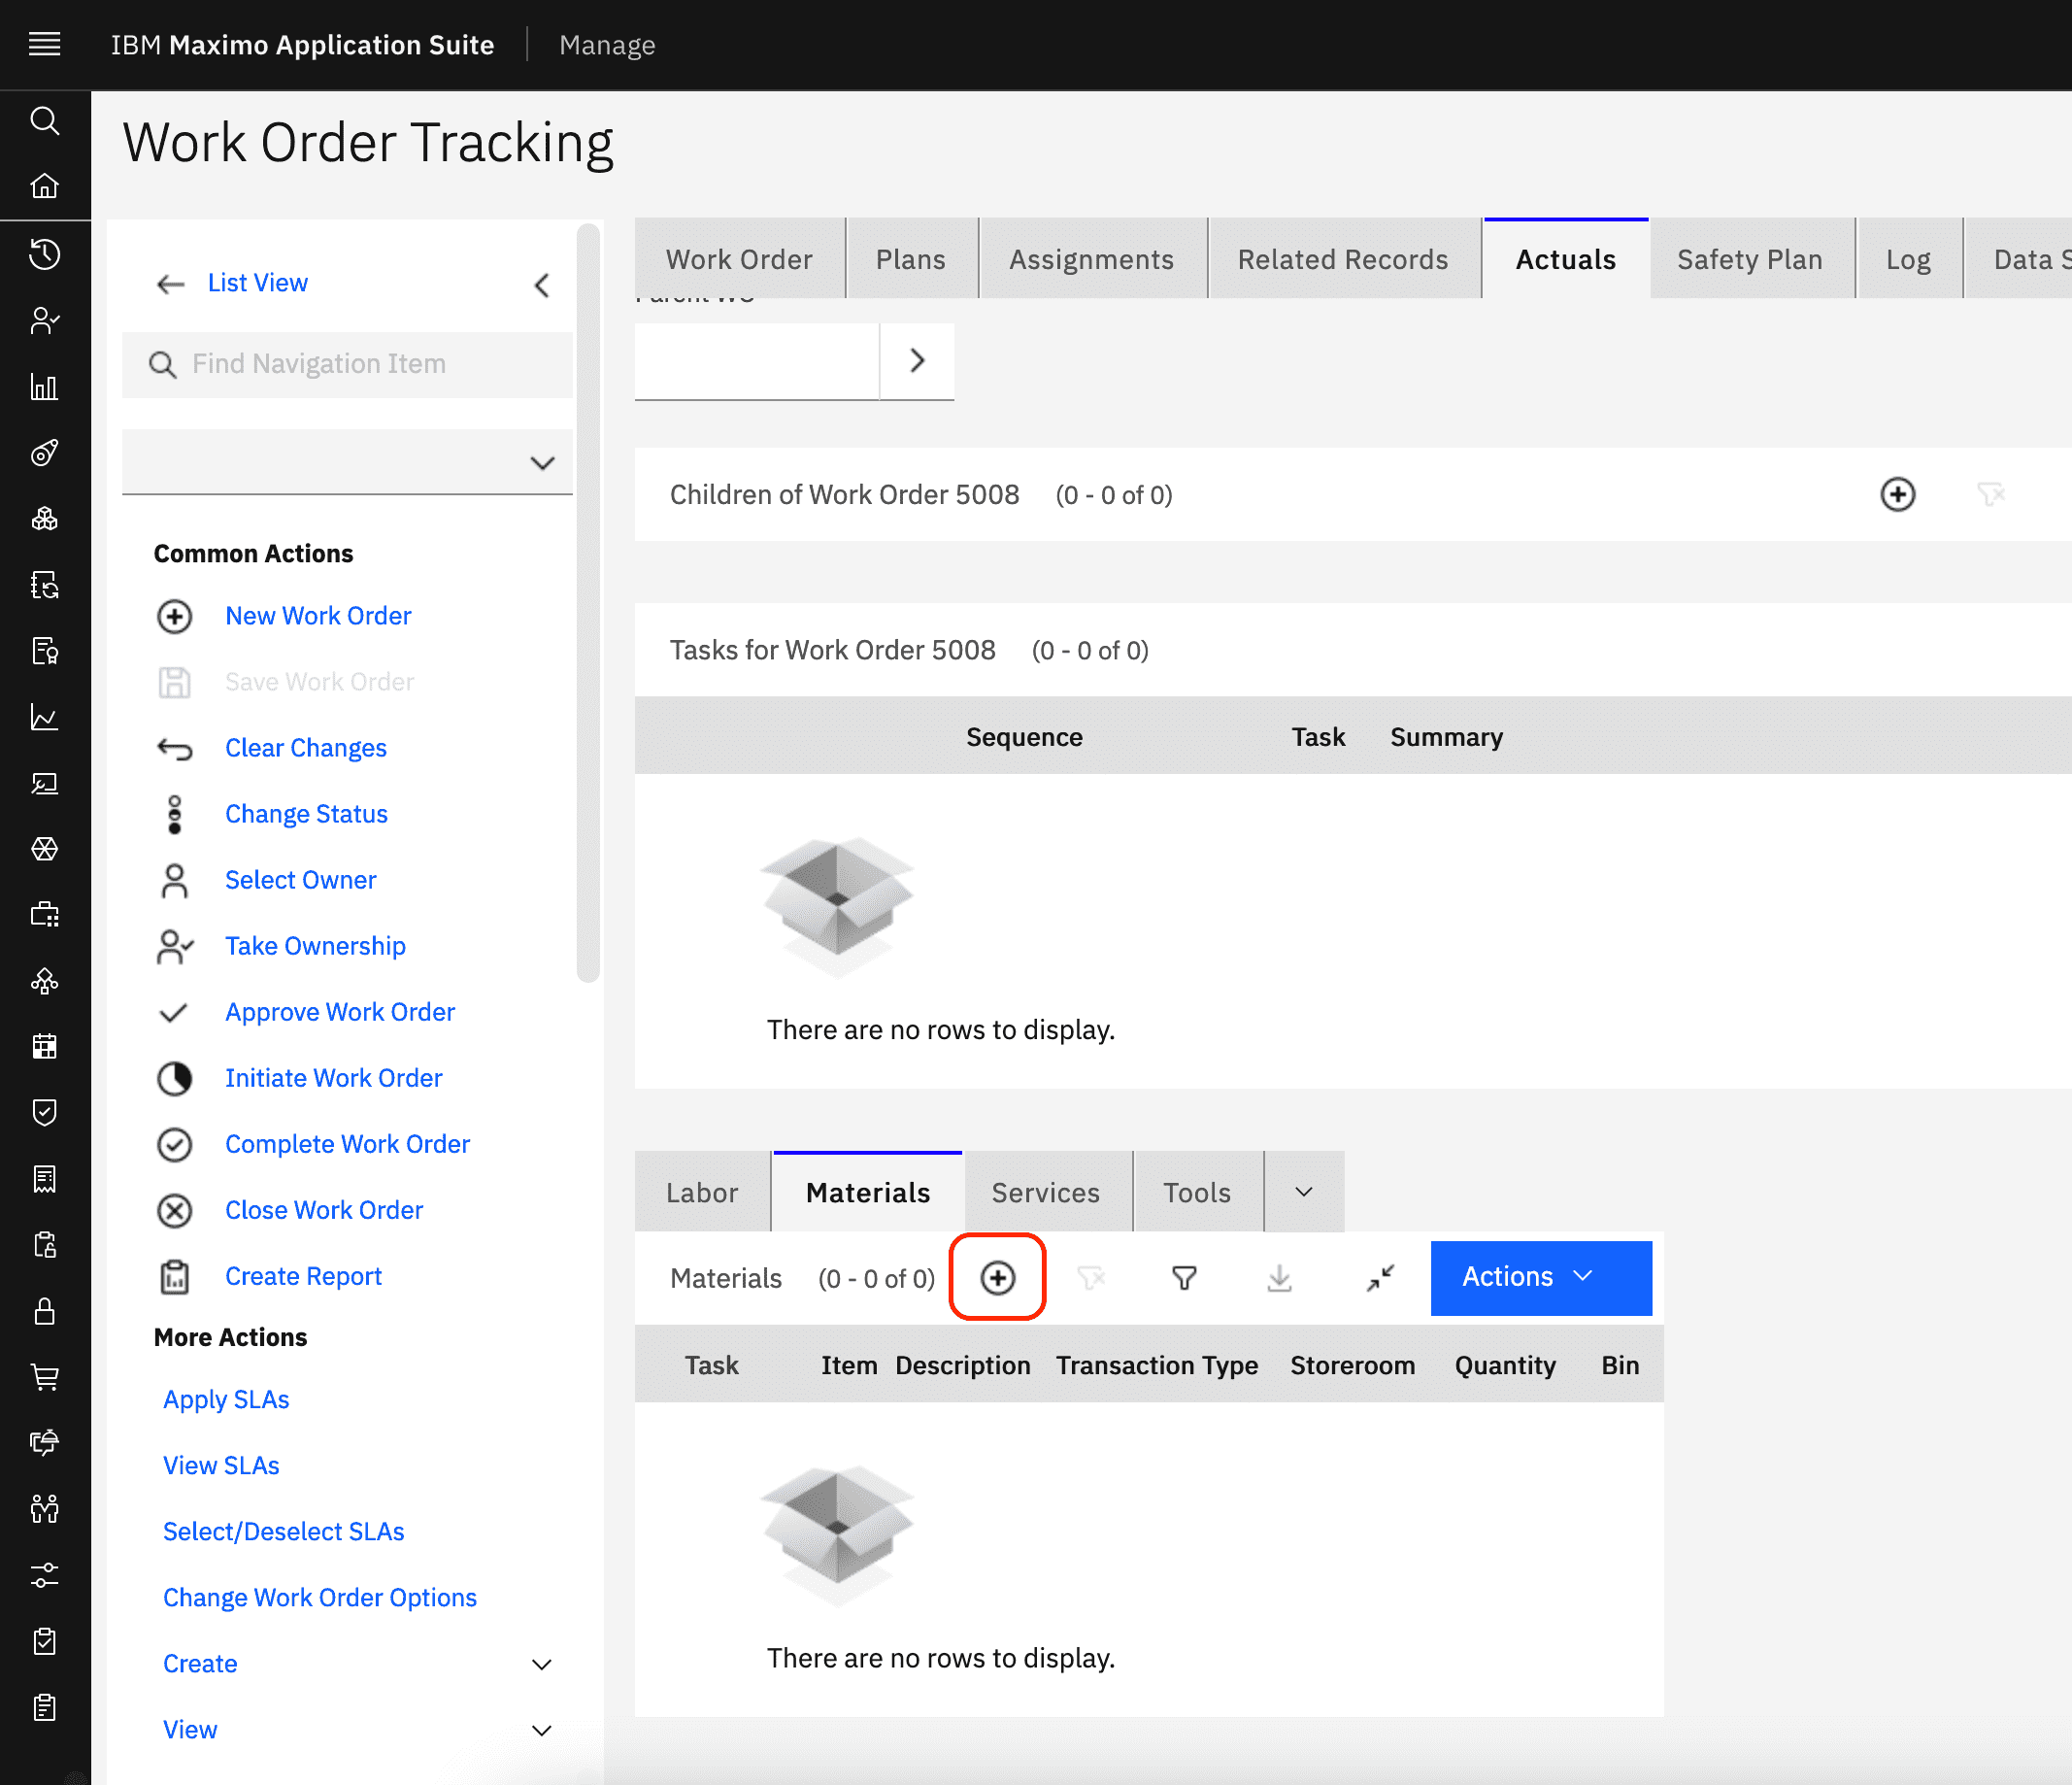The width and height of the screenshot is (2072, 1785).
Task: Download the Materials table data
Action: tap(1279, 1277)
